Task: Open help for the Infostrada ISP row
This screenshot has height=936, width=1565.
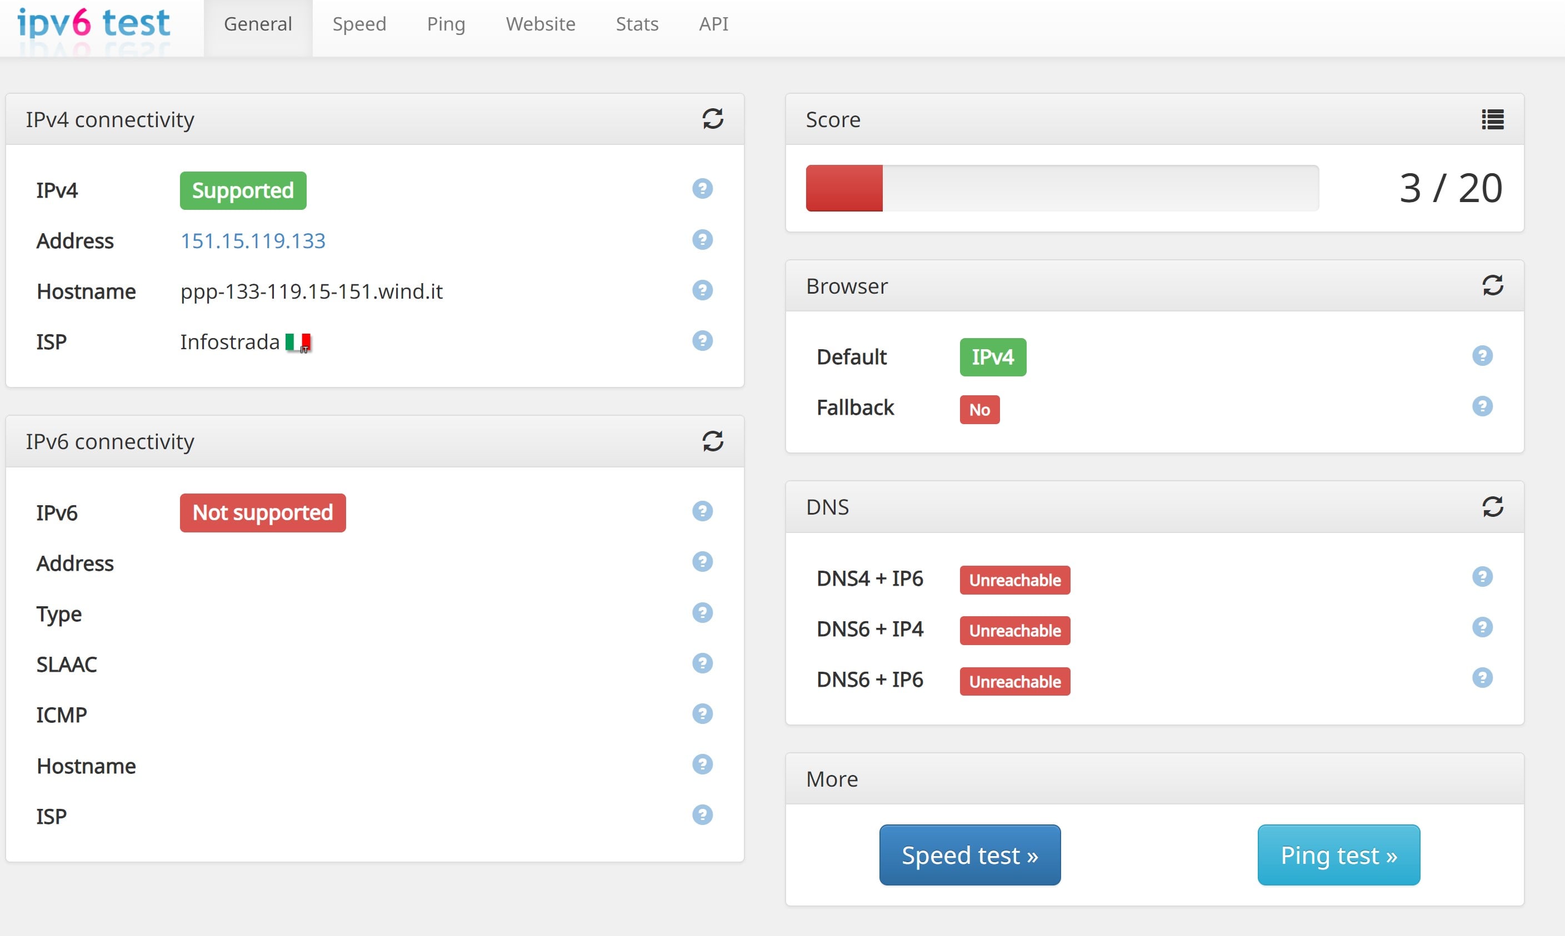Action: [702, 341]
